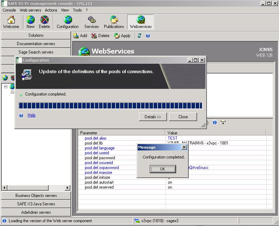The height and width of the screenshot is (226, 279).
Task: Open the Console menu
Action: tap(9, 10)
